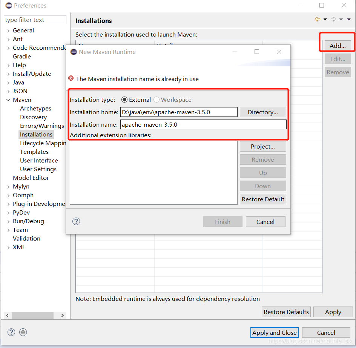The image size is (356, 348).
Task: Click Restore Default in Maven dialog
Action: pos(263,199)
